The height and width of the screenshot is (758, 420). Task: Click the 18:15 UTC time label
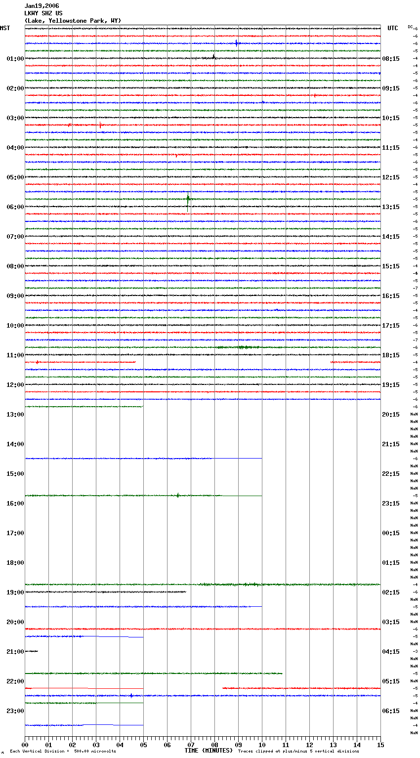tap(391, 355)
